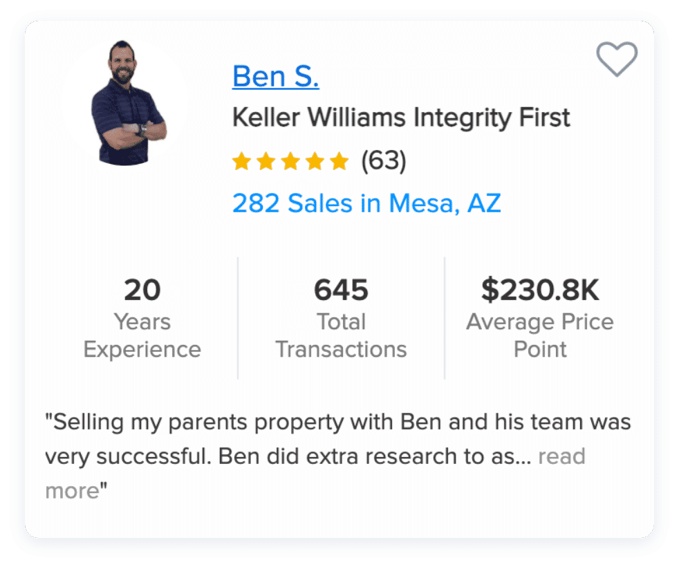Click the first gold rating star

[241, 162]
